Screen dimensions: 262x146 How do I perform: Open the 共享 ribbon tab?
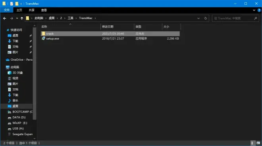tap(32, 10)
